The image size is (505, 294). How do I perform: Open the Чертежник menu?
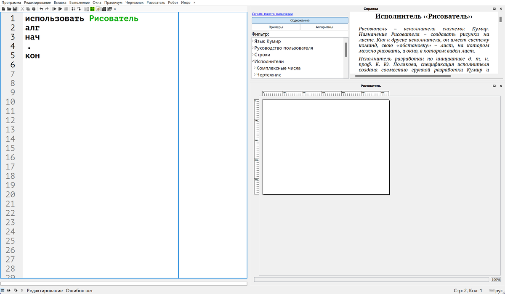click(135, 3)
